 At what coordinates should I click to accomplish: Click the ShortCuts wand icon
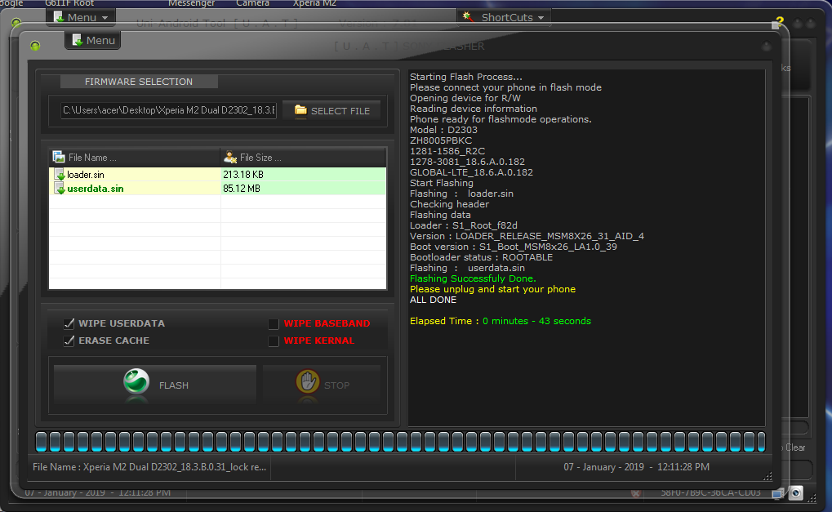pos(468,16)
